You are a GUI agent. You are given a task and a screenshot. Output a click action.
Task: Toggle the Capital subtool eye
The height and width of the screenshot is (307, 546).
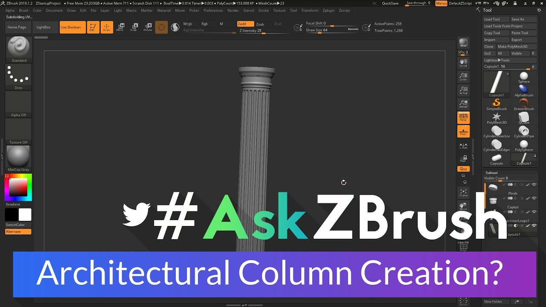(534, 198)
